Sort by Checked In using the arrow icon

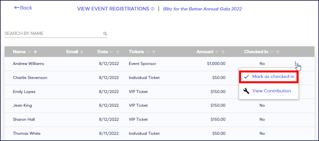coord(278,52)
